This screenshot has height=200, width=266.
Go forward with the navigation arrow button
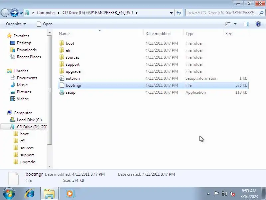tap(14, 13)
